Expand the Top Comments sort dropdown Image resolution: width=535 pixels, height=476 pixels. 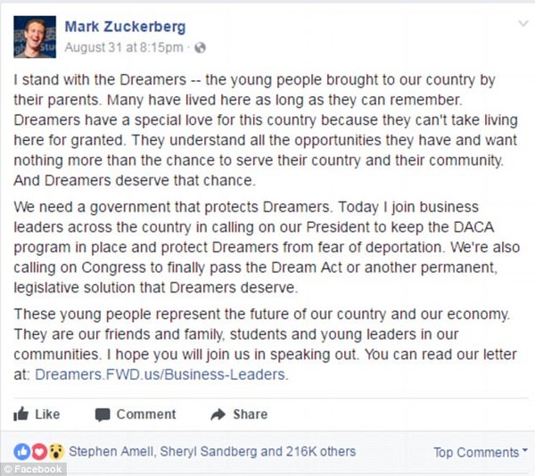(481, 452)
